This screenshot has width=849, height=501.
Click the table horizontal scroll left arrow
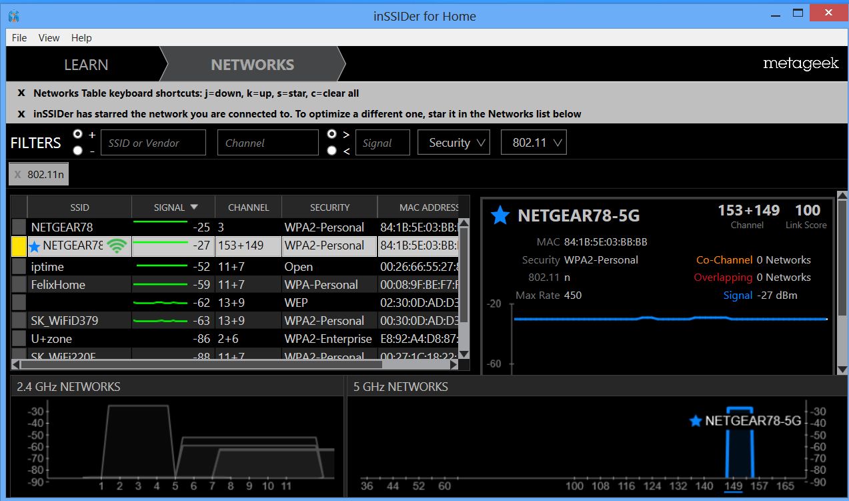[x=16, y=365]
